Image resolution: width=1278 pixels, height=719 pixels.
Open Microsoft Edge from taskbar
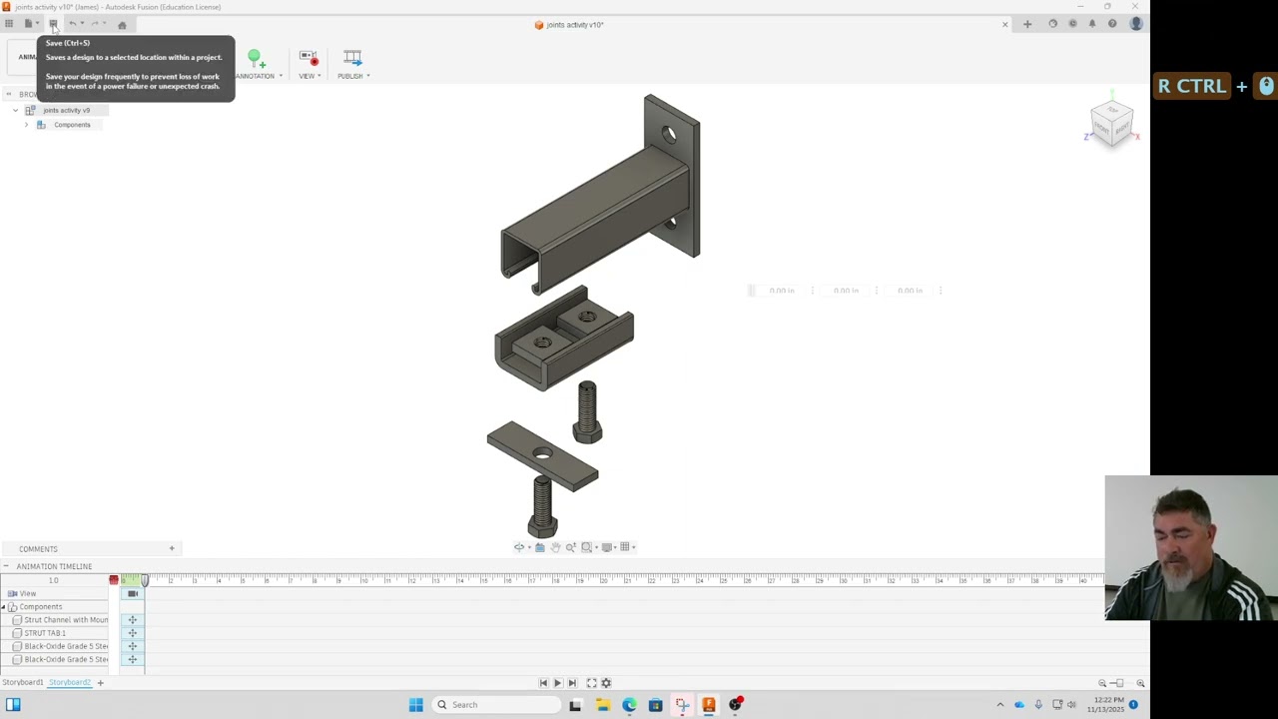click(629, 705)
